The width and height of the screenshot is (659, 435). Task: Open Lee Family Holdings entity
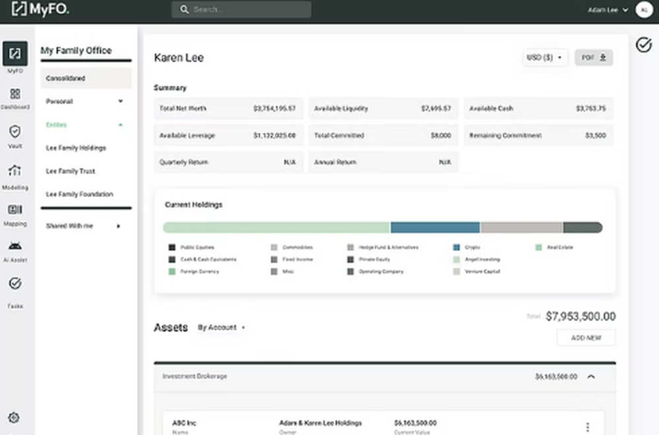point(76,148)
